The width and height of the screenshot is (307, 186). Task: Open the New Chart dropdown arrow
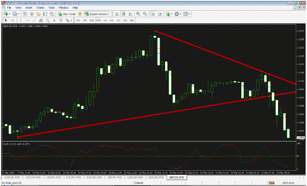10,14
